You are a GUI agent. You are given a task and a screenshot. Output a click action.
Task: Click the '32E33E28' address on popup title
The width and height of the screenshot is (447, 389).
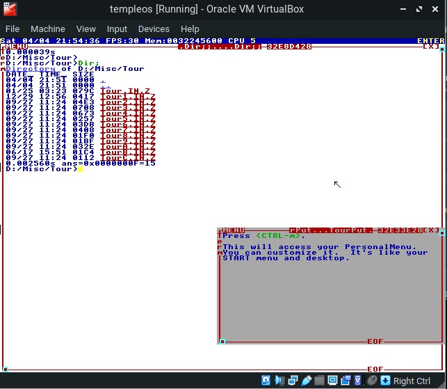pyautogui.click(x=400, y=230)
